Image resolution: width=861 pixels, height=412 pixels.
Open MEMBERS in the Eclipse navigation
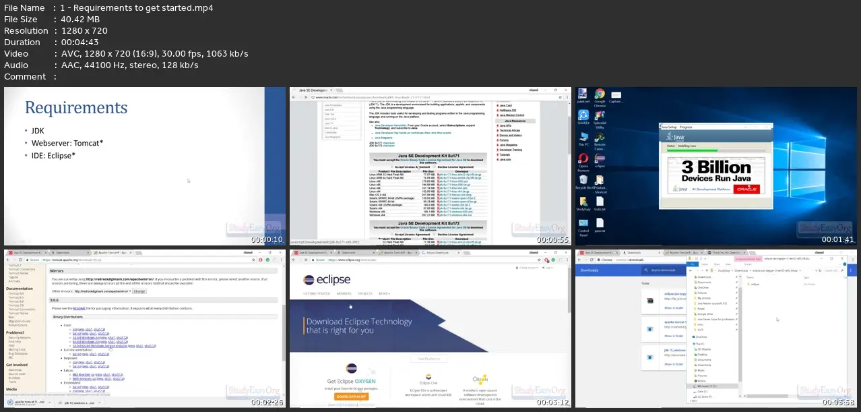tap(344, 293)
